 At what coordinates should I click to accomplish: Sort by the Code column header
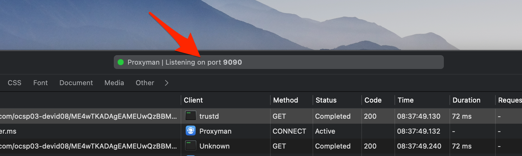373,100
